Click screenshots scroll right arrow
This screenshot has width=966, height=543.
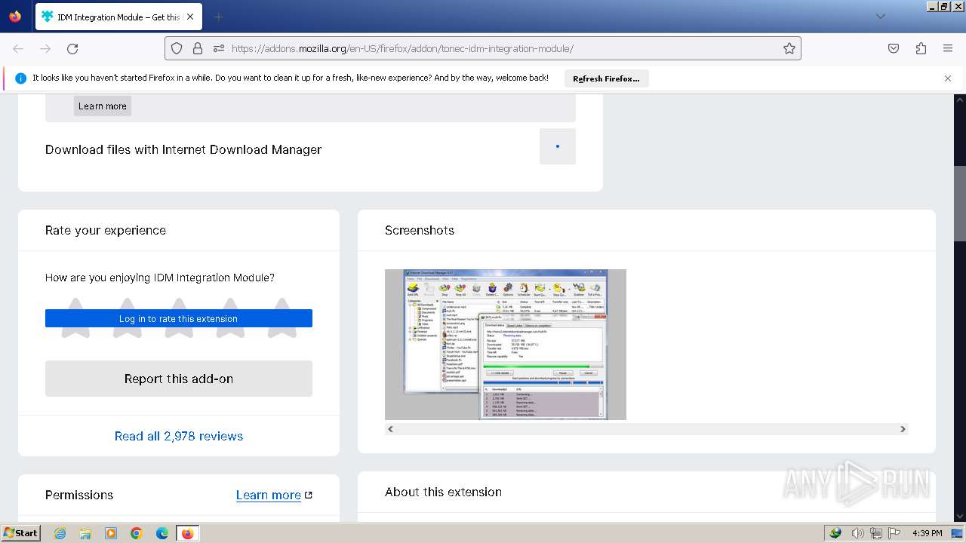tap(903, 429)
